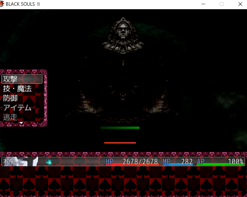Click the わんこ character portrait
This screenshot has width=247, height=197.
(x=20, y=161)
